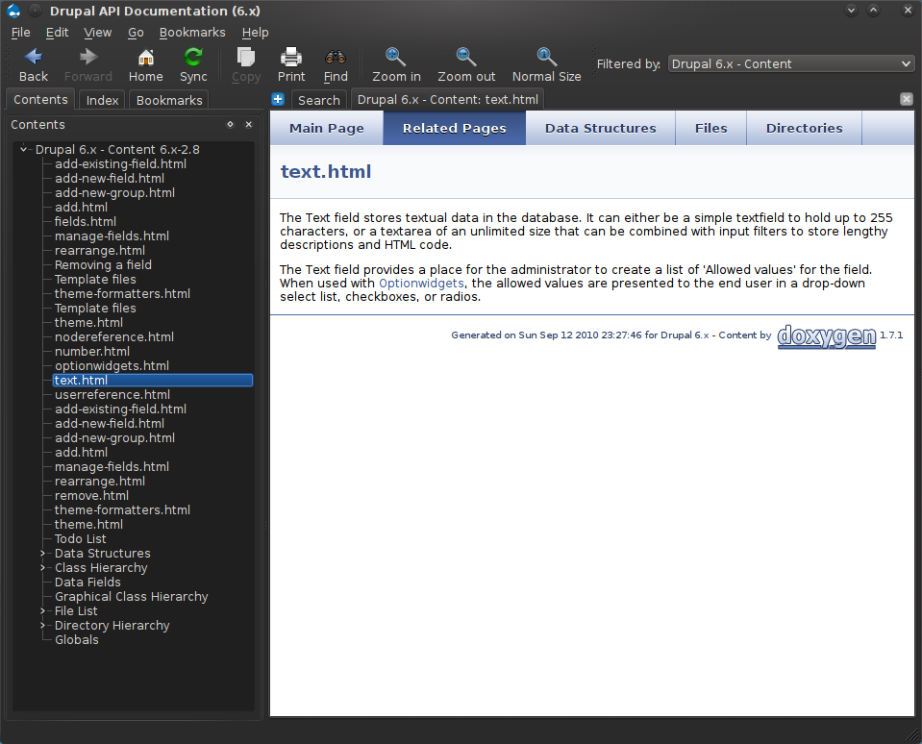The height and width of the screenshot is (744, 922).
Task: Open the Related Pages navigation tab
Action: [x=455, y=128]
